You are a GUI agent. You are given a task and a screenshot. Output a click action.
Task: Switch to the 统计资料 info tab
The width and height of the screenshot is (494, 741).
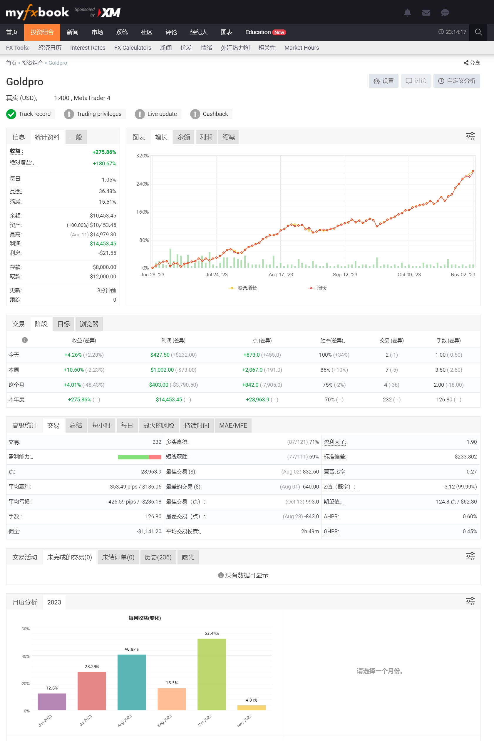[47, 137]
